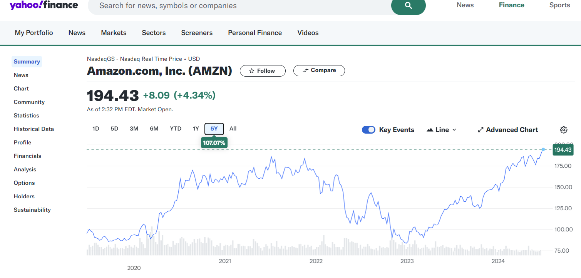Click the Yahoo Finance logo
Screen dimensions: 581x278
[x=44, y=5]
